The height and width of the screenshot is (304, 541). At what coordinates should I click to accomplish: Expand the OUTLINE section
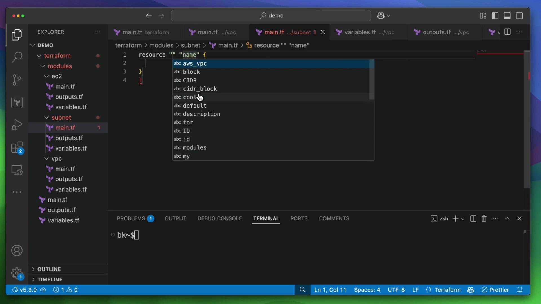pyautogui.click(x=68, y=269)
